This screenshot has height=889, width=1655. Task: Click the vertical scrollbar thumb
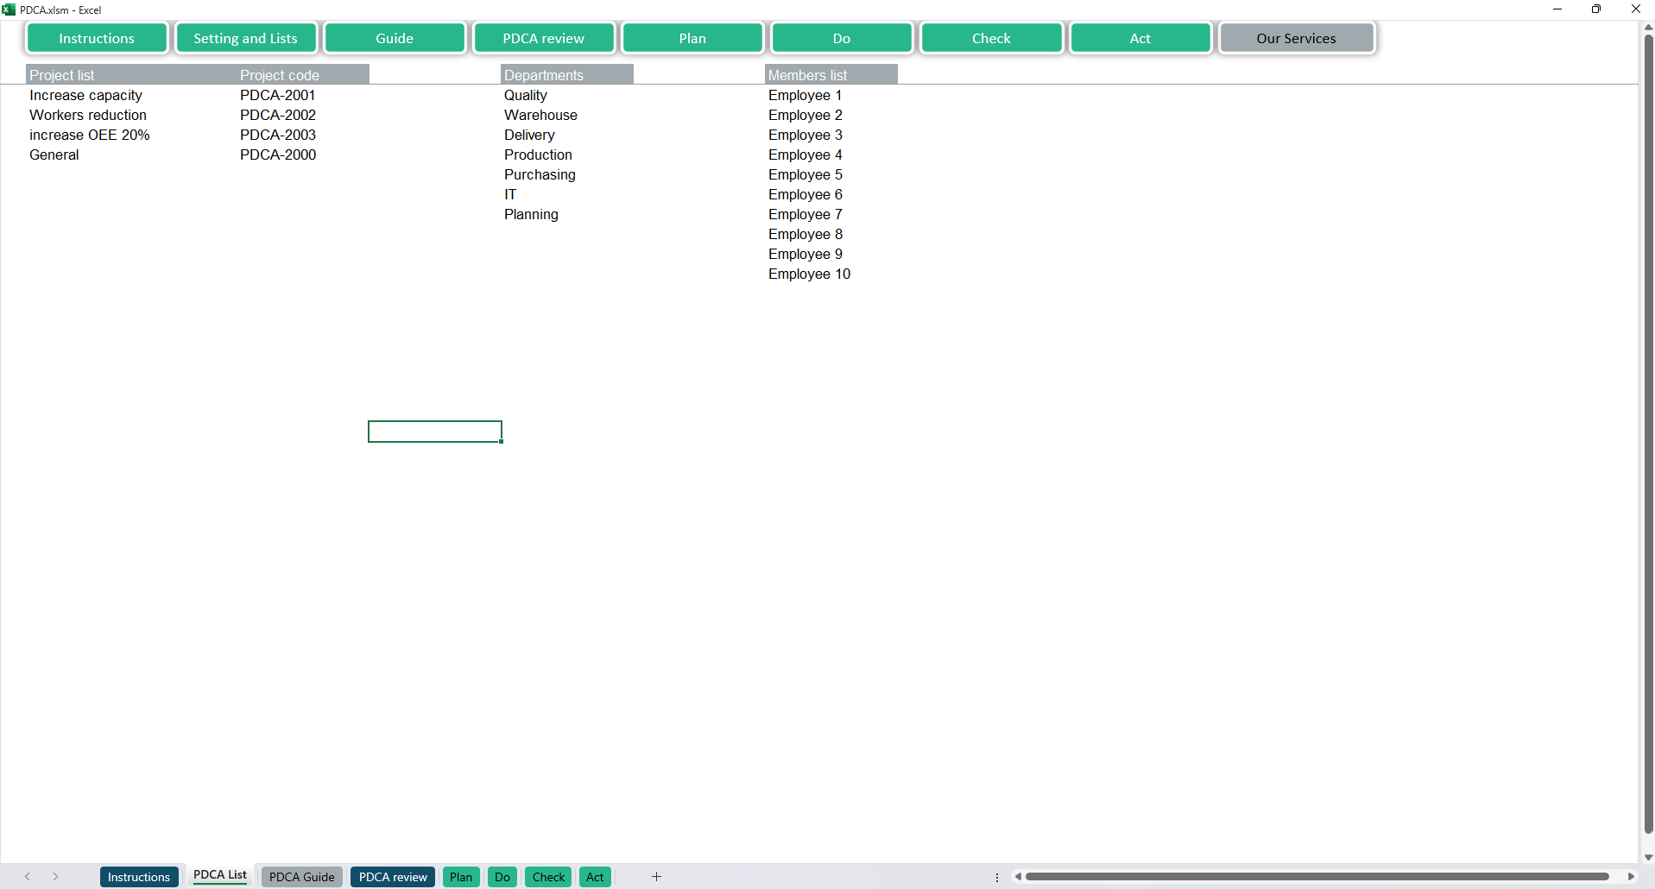[1648, 432]
